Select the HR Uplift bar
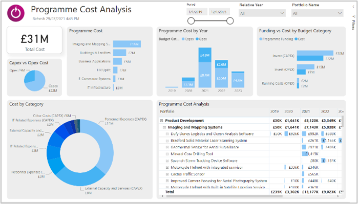Screen dimensions: 358x204 (115, 70)
